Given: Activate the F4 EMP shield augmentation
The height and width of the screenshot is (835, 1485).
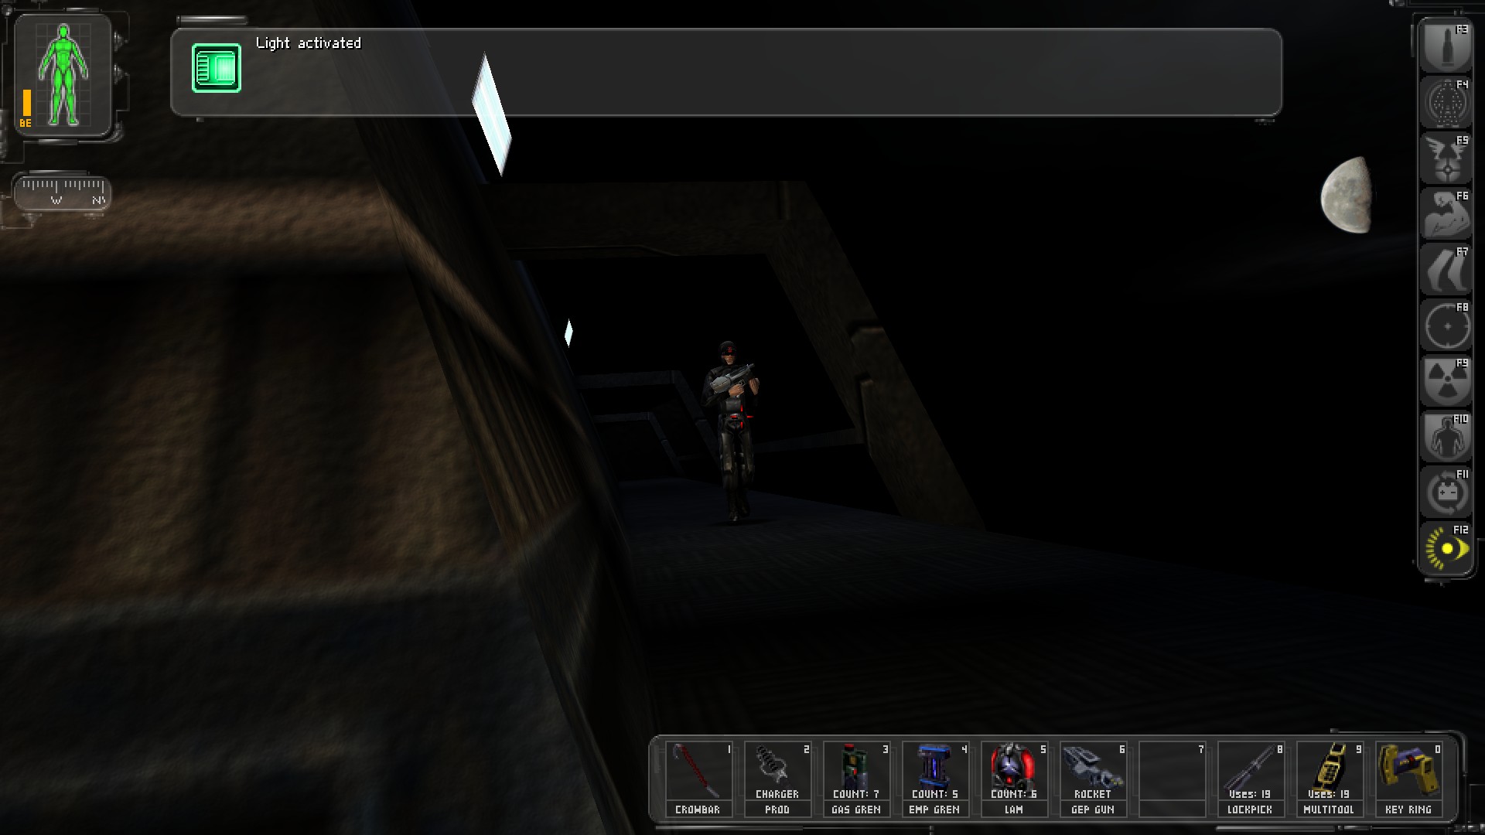Looking at the screenshot, I should coord(1446,102).
